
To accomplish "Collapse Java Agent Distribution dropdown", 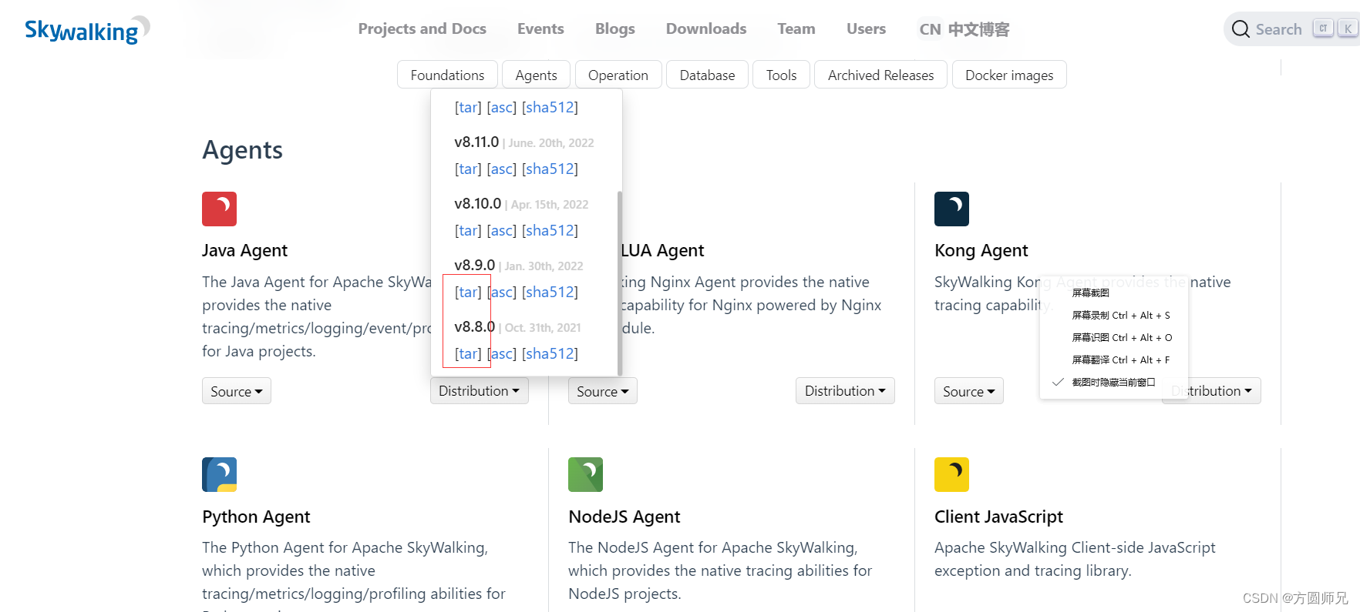I will pyautogui.click(x=479, y=391).
